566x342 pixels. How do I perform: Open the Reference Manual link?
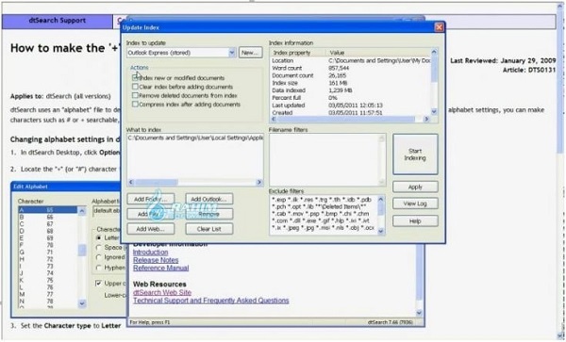click(x=161, y=268)
